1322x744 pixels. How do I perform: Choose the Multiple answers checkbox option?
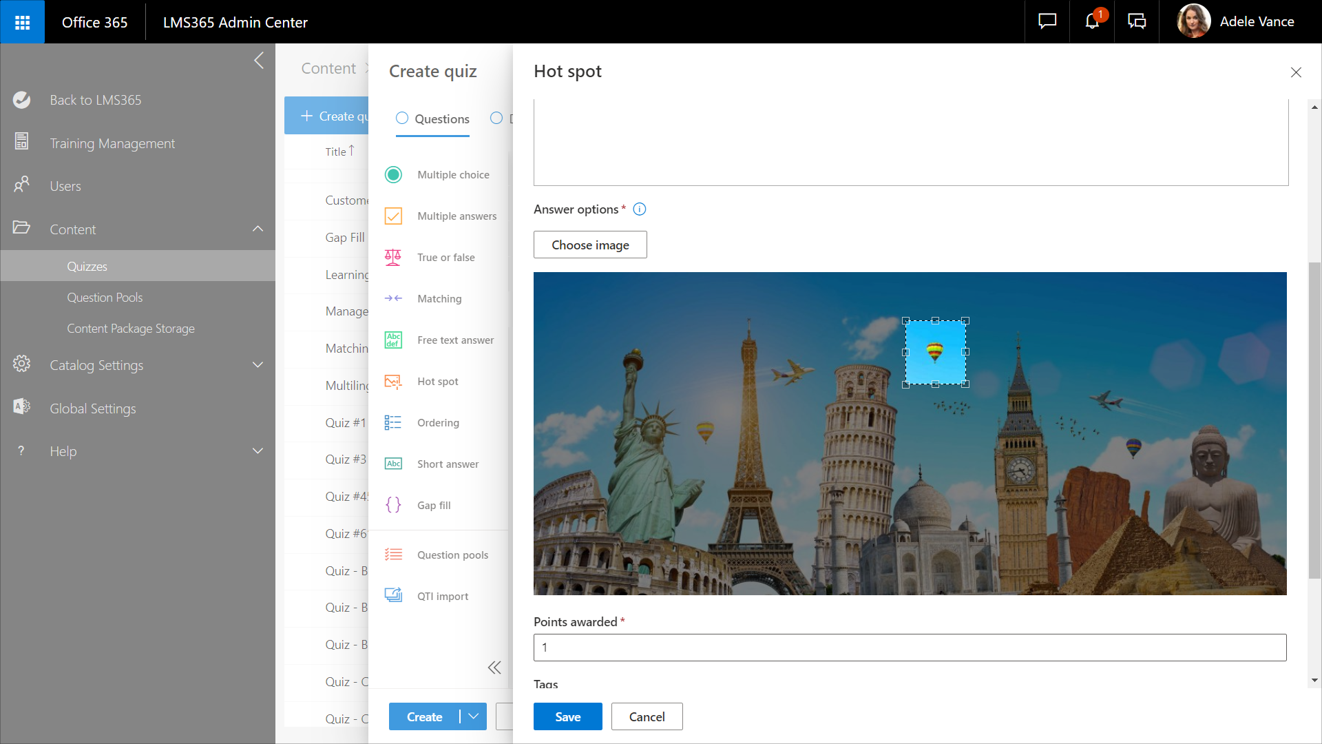pyautogui.click(x=393, y=216)
